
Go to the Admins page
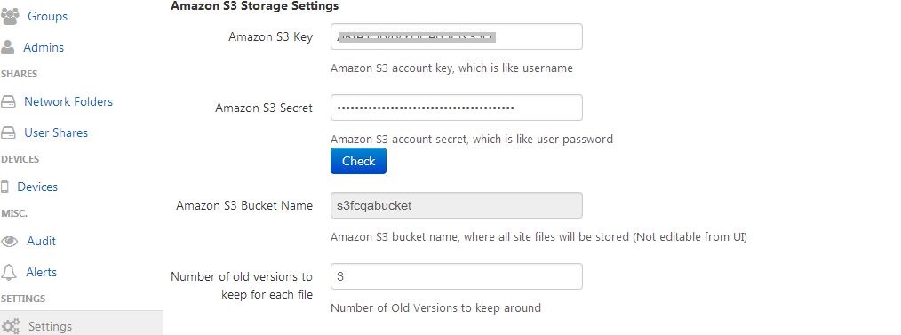pos(44,48)
